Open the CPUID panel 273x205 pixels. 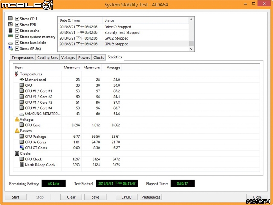click(x=127, y=197)
